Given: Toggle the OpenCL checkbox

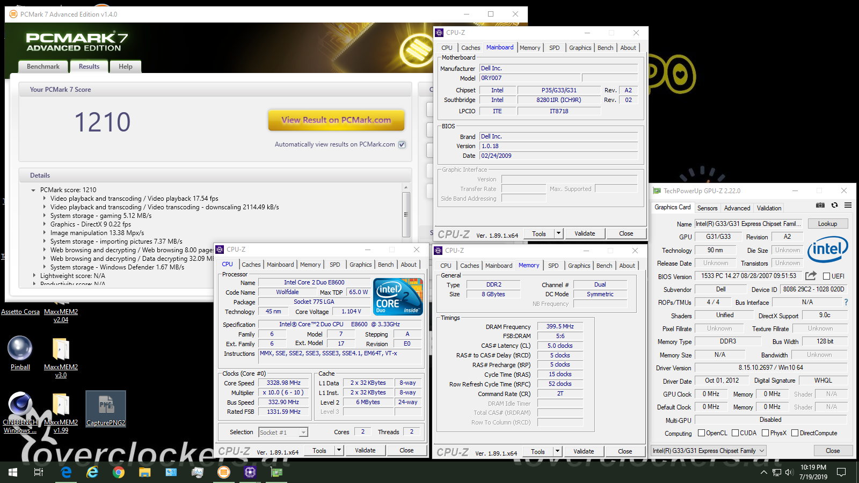Looking at the screenshot, I should tap(701, 433).
